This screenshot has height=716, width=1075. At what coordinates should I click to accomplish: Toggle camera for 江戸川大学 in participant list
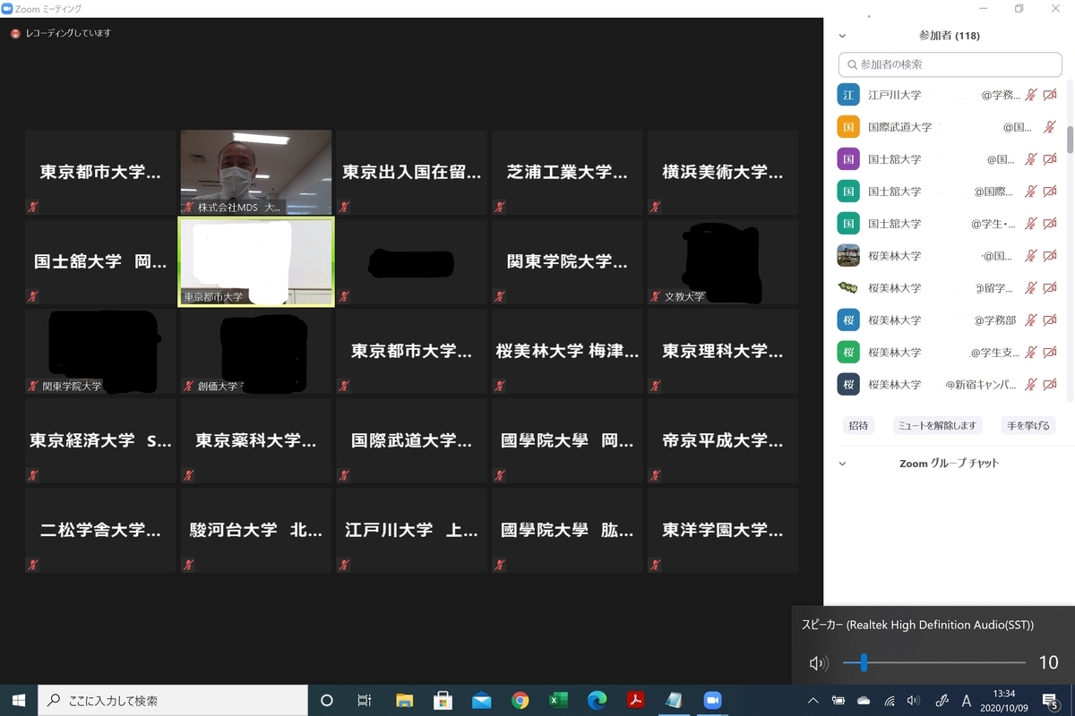(x=1050, y=95)
